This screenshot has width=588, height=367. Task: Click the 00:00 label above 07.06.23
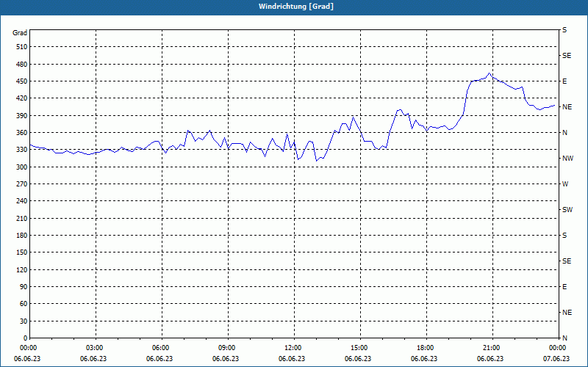tap(558, 348)
